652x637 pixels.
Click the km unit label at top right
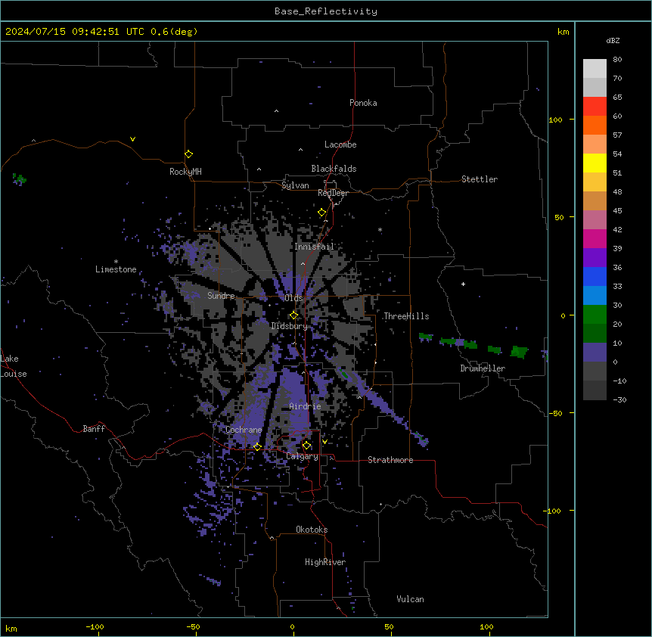coord(563,32)
